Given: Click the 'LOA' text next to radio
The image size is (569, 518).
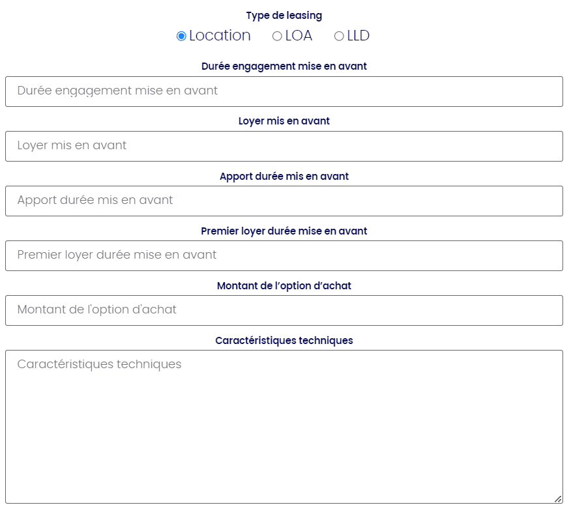Looking at the screenshot, I should point(299,36).
